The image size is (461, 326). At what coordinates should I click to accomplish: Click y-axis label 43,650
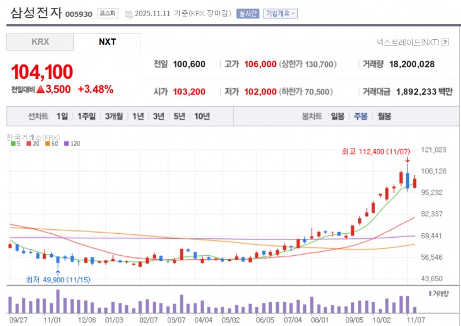[x=432, y=278]
